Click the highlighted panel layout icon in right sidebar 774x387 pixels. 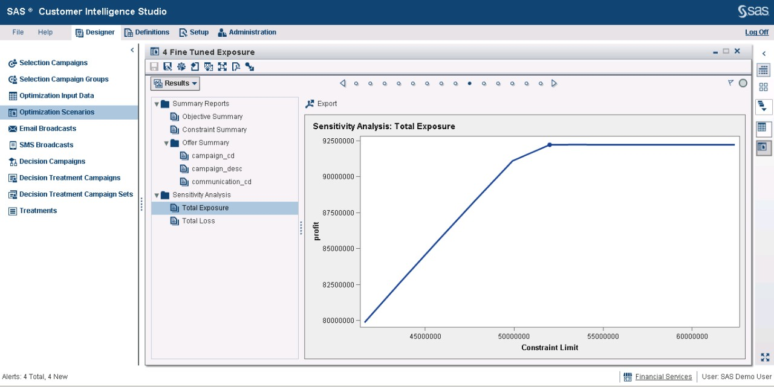point(763,147)
